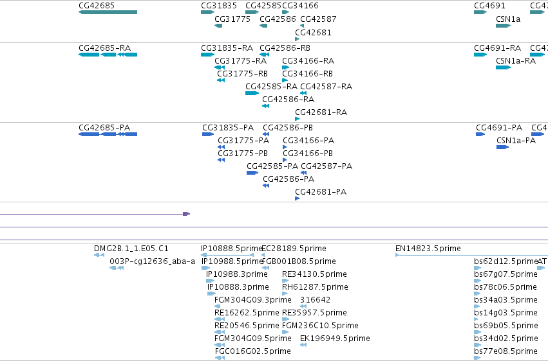Click the CG42586-RB transcript label
Viewport: 548px width, 361px height.
pyautogui.click(x=285, y=48)
